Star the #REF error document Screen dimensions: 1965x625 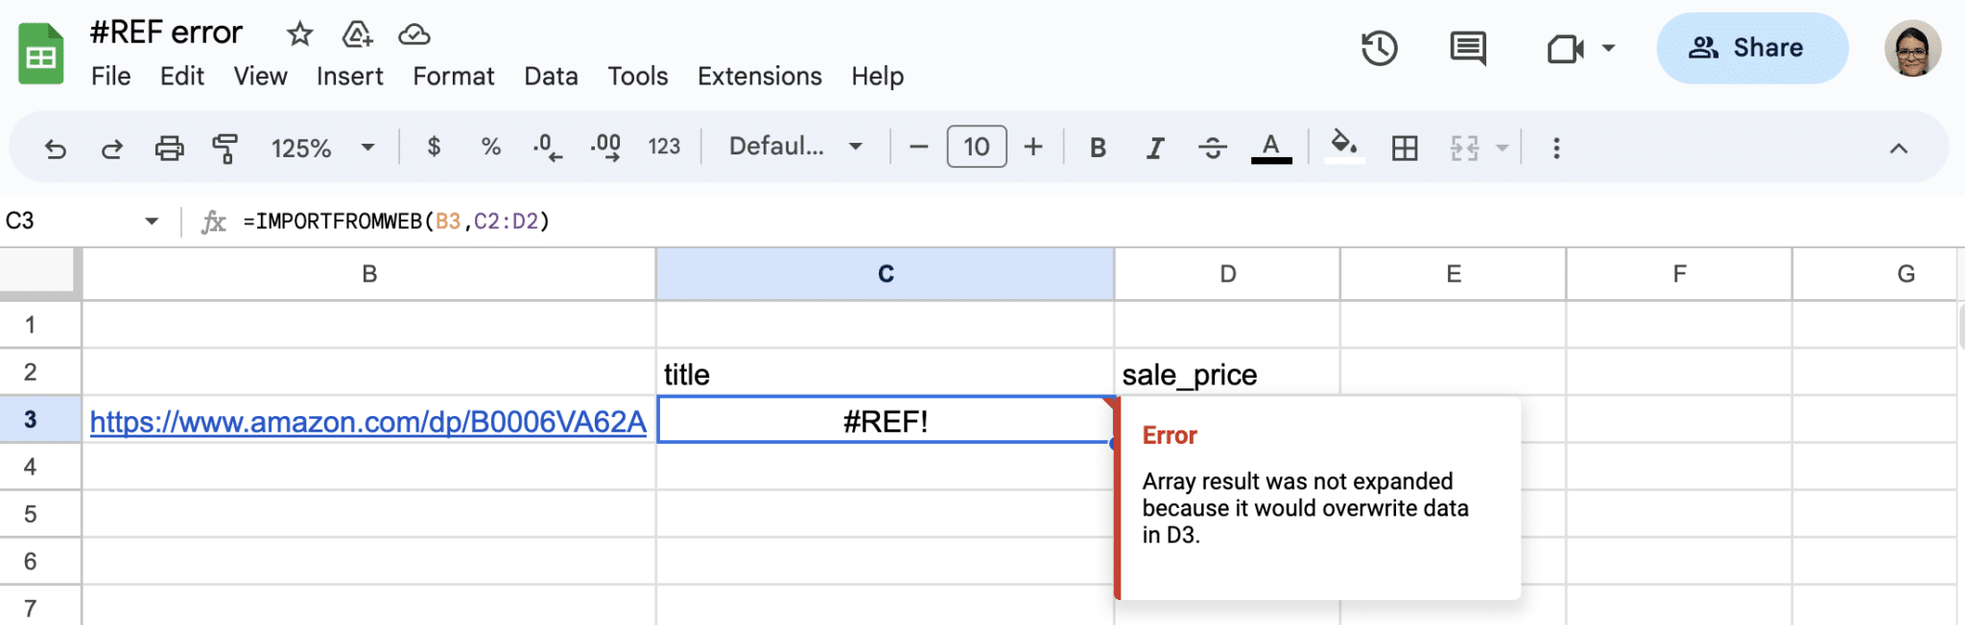300,35
